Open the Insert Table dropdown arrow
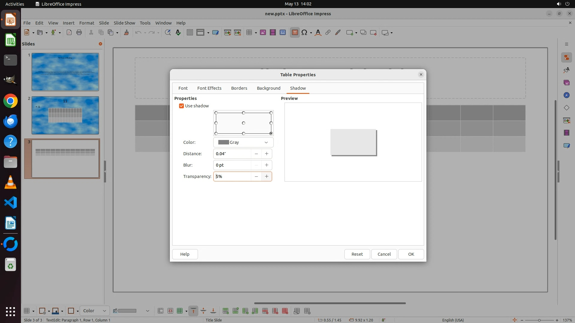Viewport: 575px width, 323px height. (256, 33)
